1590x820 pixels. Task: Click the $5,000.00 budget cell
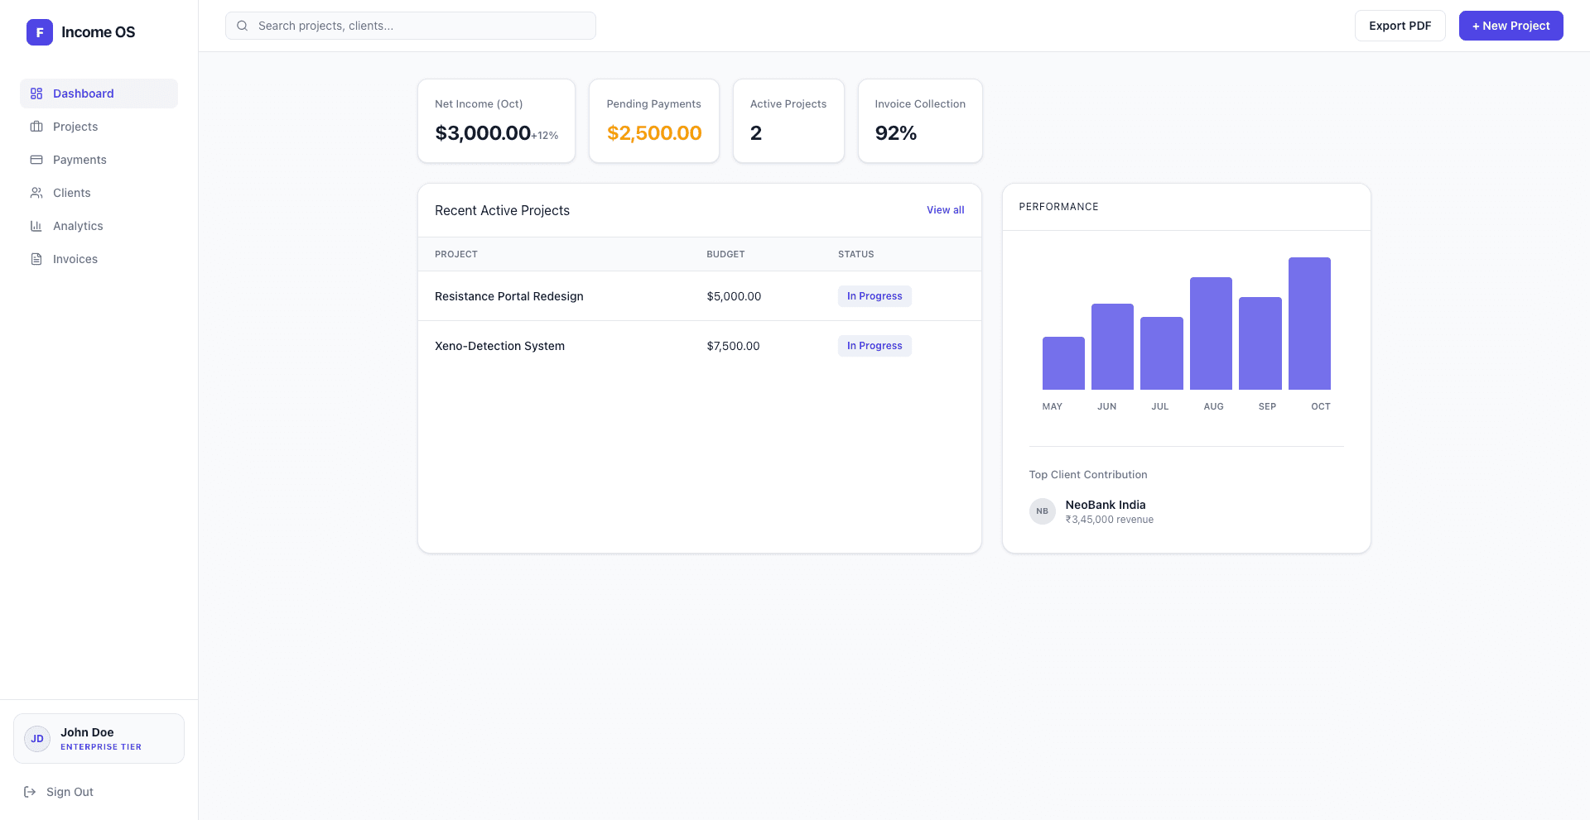(x=734, y=296)
